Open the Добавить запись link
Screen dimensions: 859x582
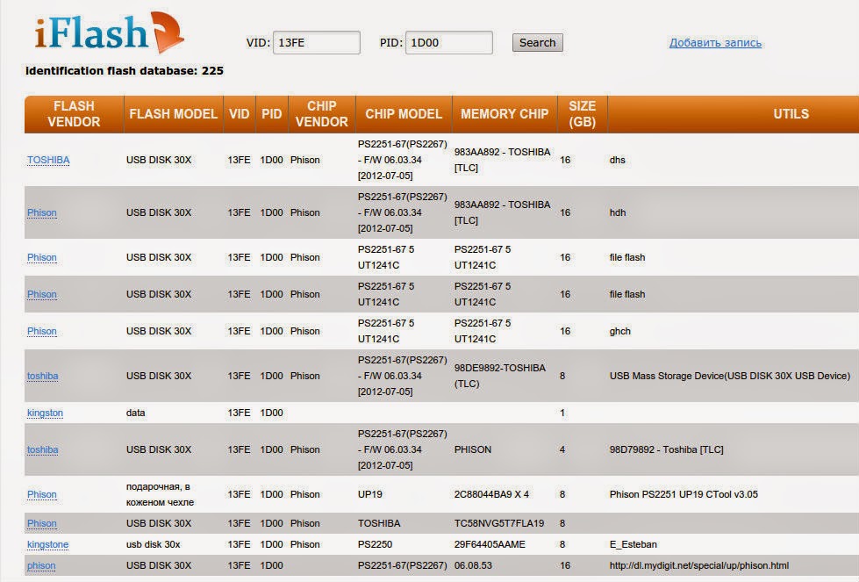(x=715, y=43)
